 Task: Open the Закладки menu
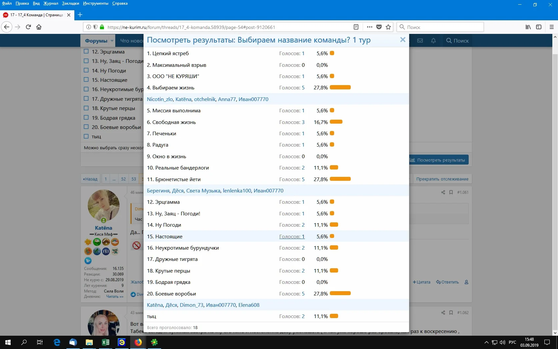[70, 3]
